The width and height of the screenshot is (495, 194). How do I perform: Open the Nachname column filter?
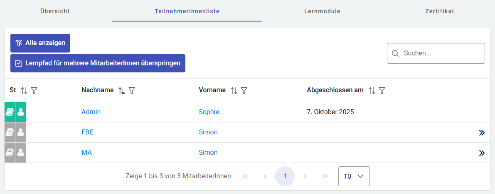coord(132,90)
